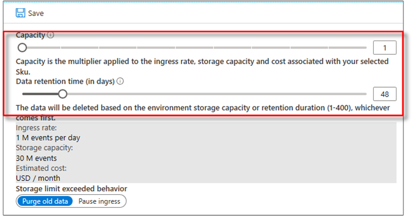Click the Data retention time label
413x216 pixels.
pos(65,81)
